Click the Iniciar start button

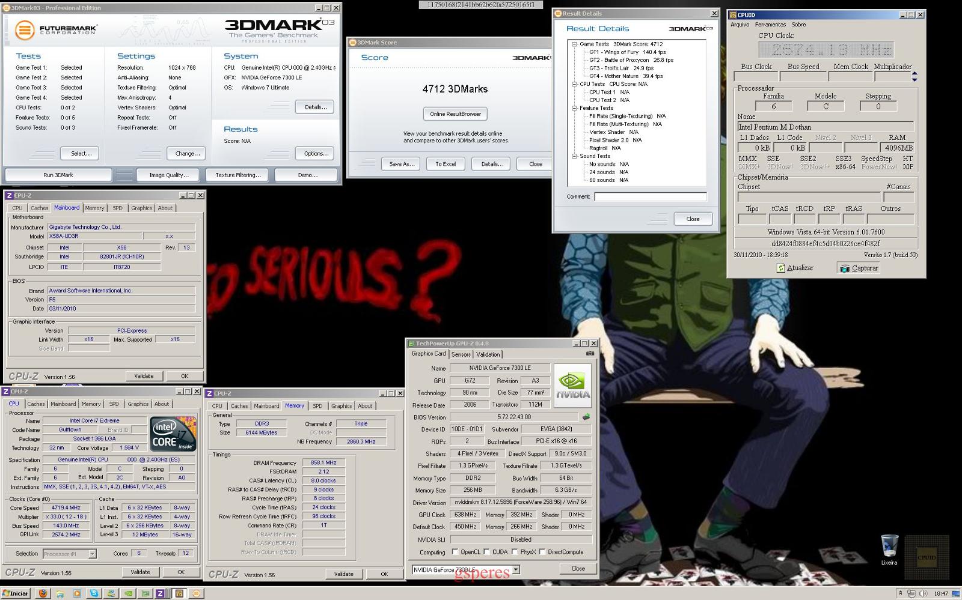point(16,593)
